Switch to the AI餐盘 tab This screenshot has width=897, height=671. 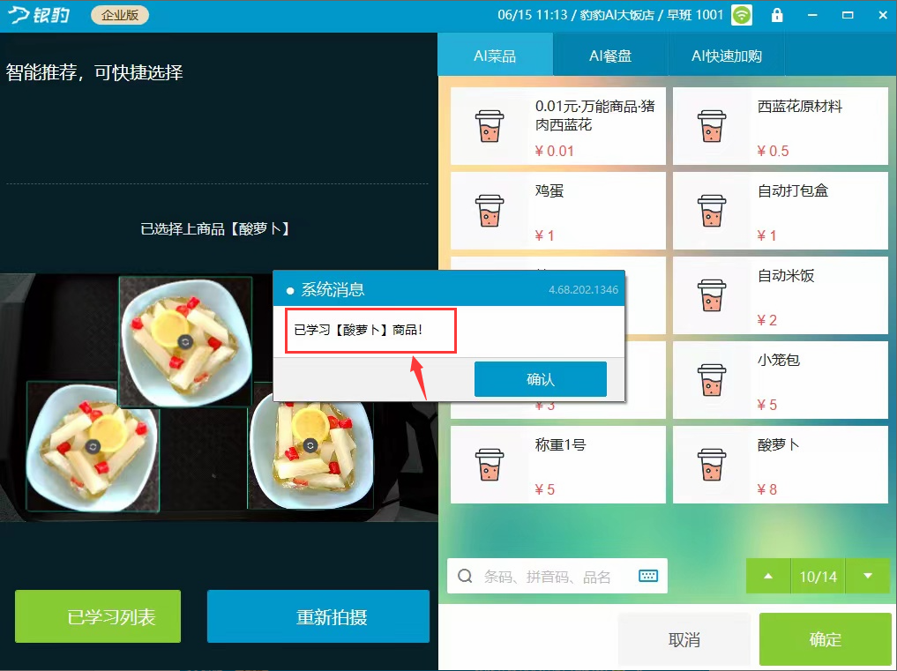610,56
